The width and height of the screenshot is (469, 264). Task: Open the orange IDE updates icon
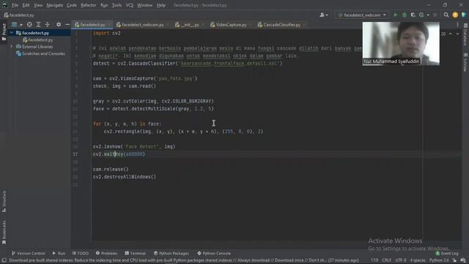tap(455, 15)
